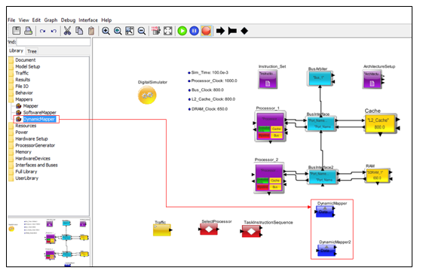Open the Edit menu
The height and width of the screenshot is (274, 423).
tap(36, 20)
